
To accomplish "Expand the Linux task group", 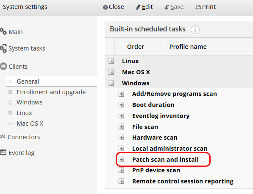I will 111,61.
